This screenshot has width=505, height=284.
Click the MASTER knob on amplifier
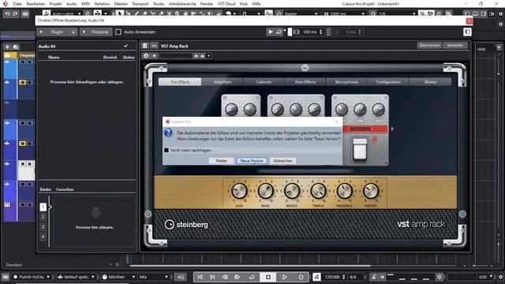pyautogui.click(x=371, y=191)
